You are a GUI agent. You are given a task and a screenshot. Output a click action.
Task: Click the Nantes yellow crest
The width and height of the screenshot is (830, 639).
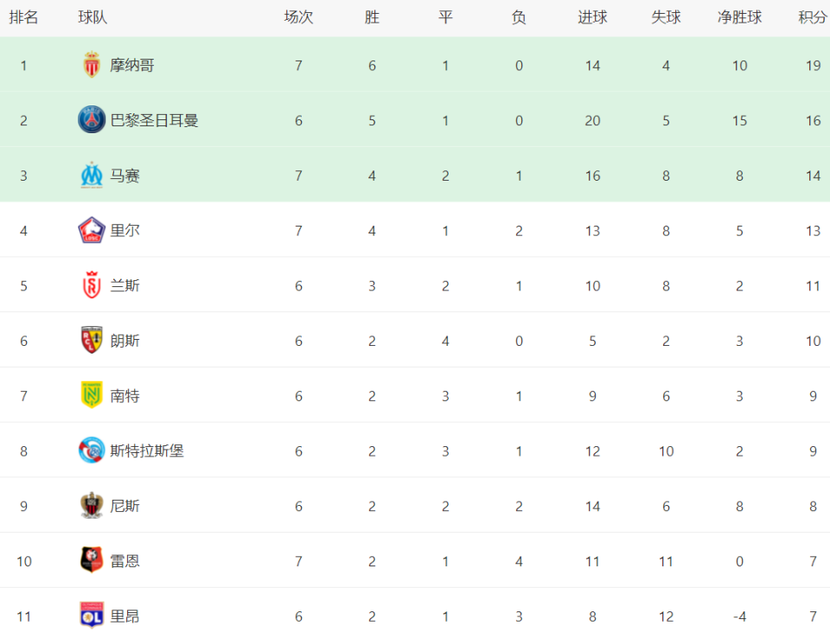tap(92, 395)
